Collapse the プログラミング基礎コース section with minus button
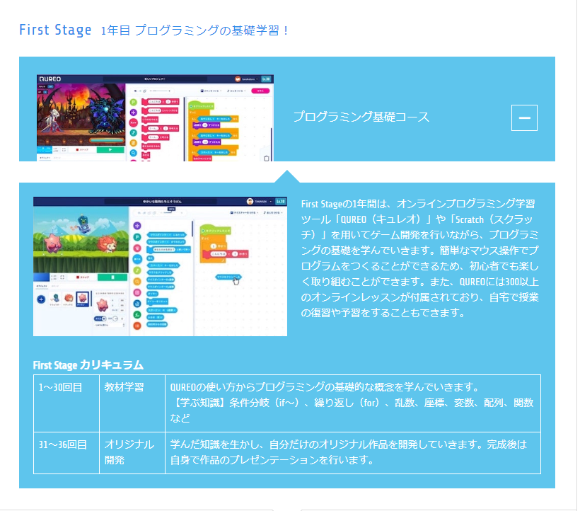This screenshot has width=580, height=511. pos(524,117)
